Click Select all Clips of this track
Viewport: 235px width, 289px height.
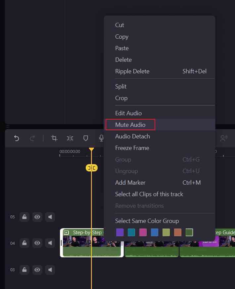(x=160, y=194)
